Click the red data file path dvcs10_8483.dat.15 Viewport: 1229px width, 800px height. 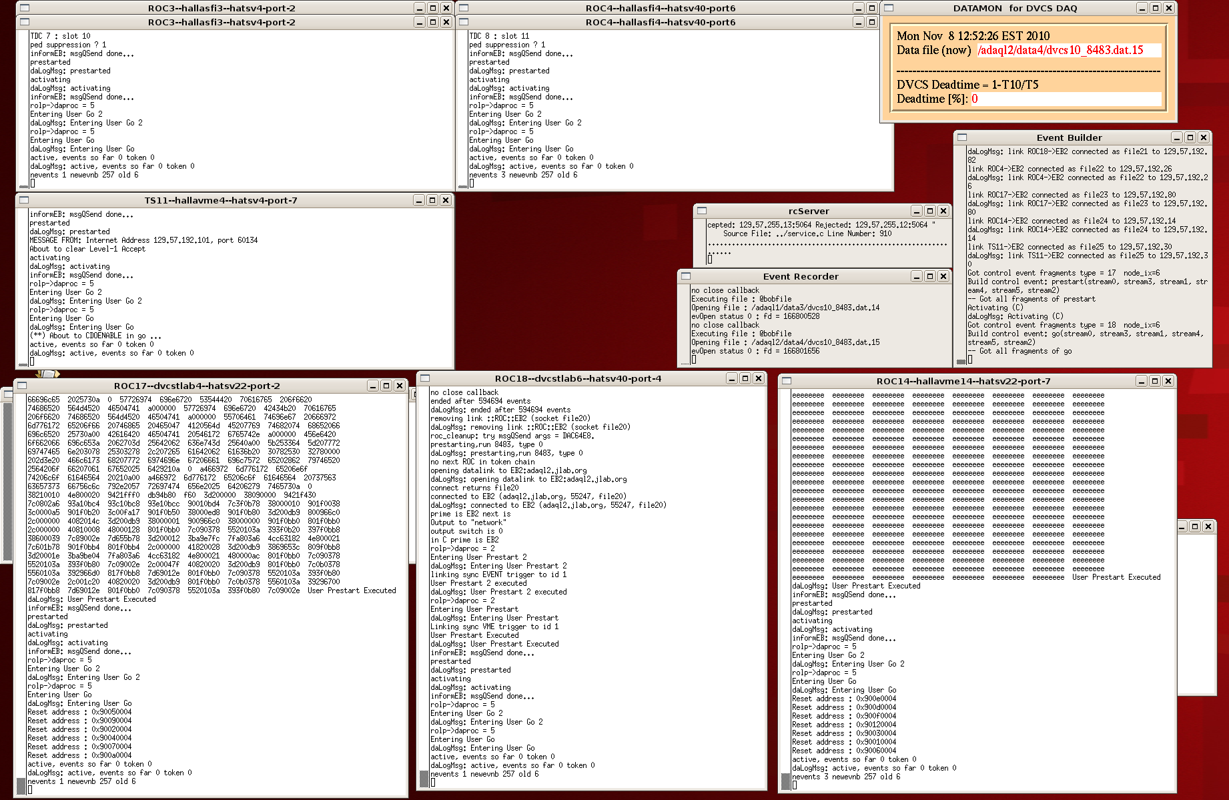click(1060, 50)
